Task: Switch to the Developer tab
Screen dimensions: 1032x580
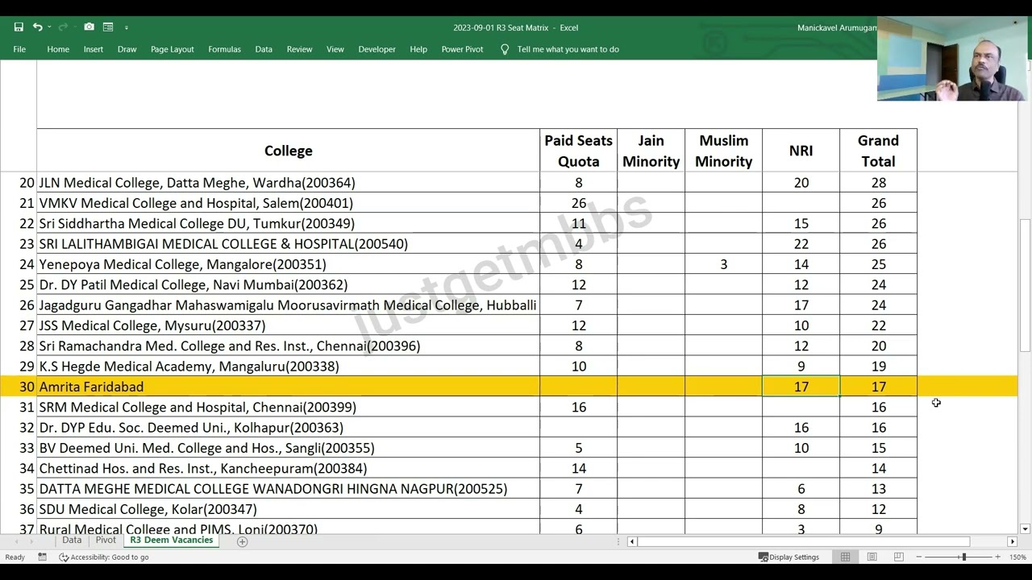Action: pyautogui.click(x=377, y=49)
